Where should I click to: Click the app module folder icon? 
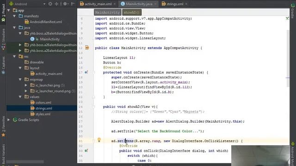pyautogui.click(x=15, y=10)
